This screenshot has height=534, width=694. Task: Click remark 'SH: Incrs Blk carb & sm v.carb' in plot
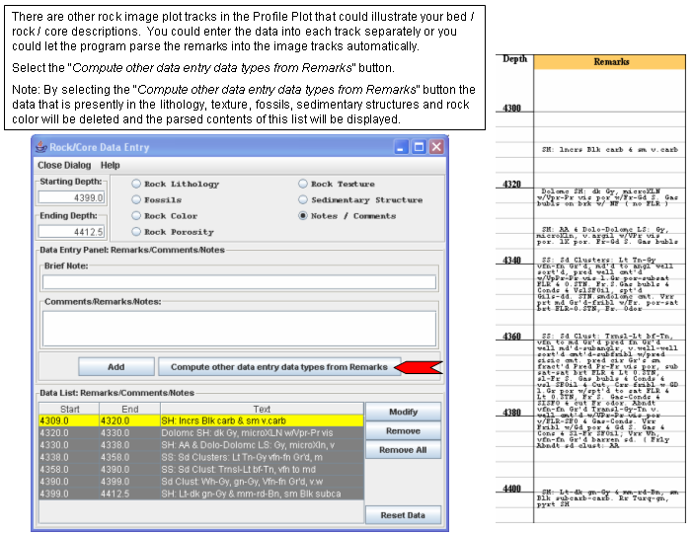pyautogui.click(x=610, y=149)
